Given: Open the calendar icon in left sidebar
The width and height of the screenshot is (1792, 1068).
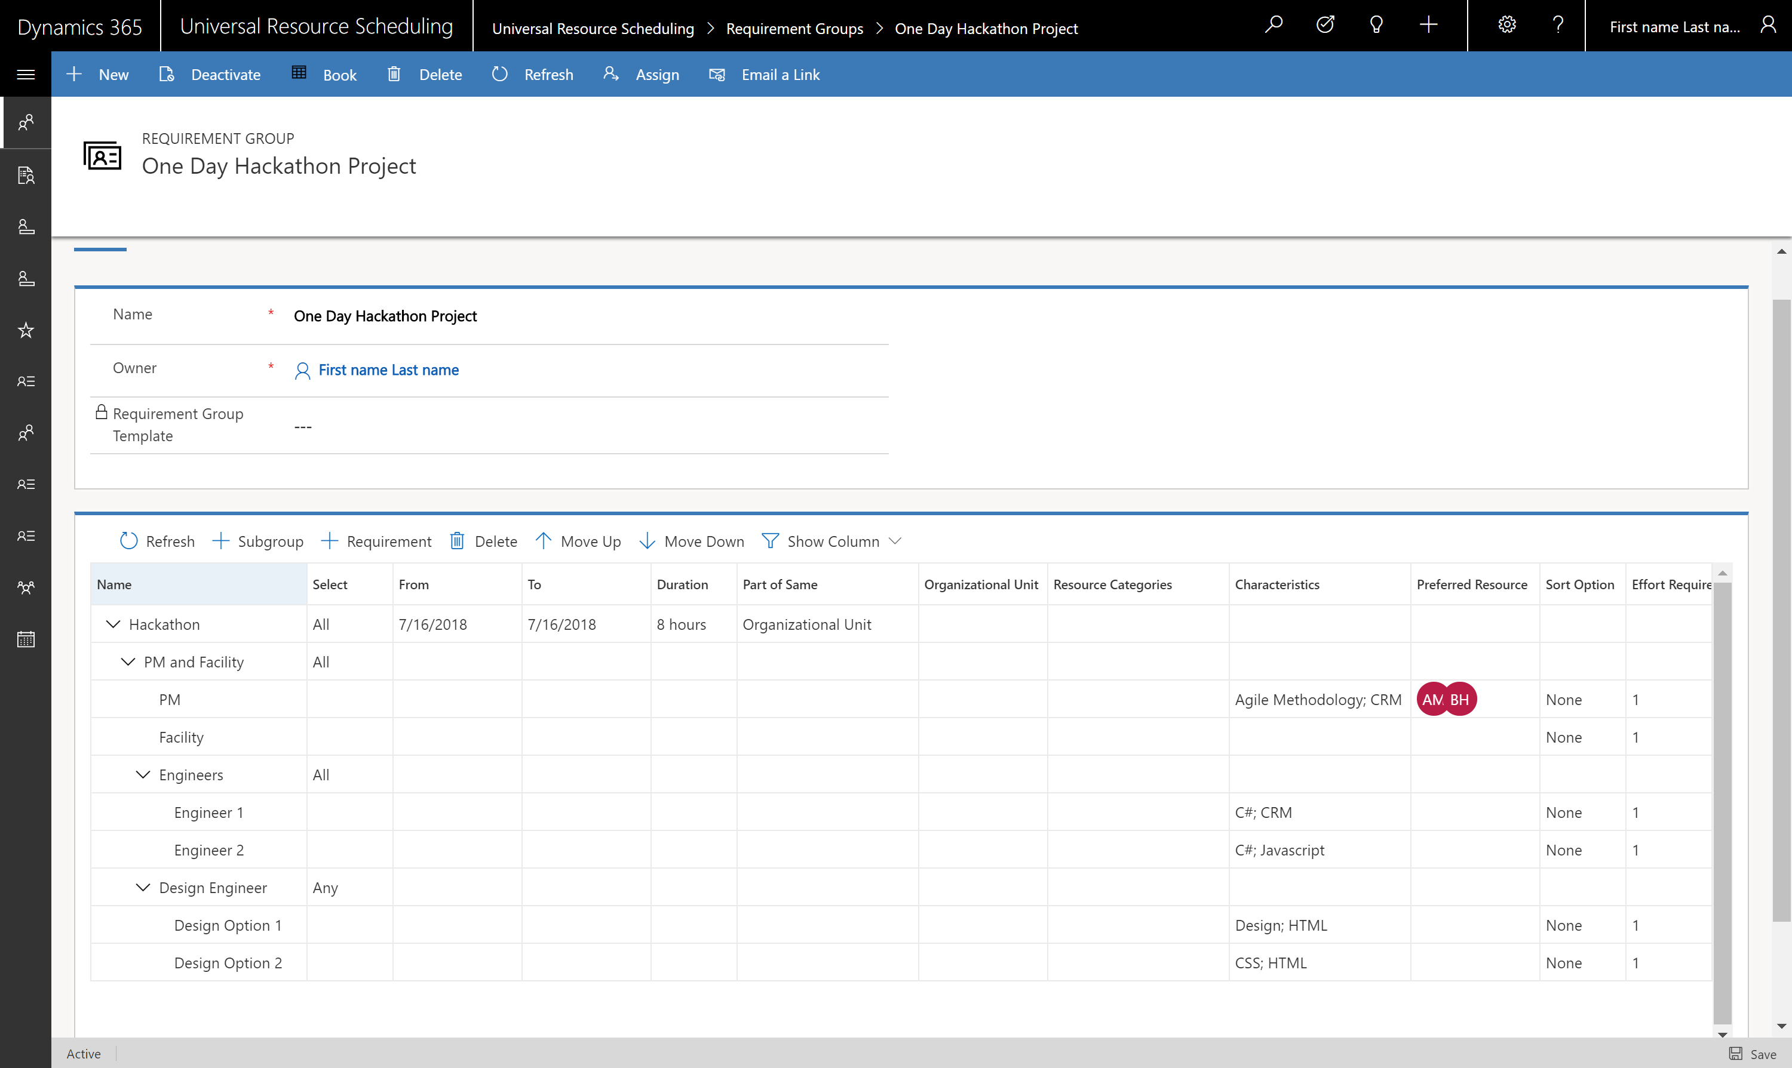Looking at the screenshot, I should (x=26, y=639).
